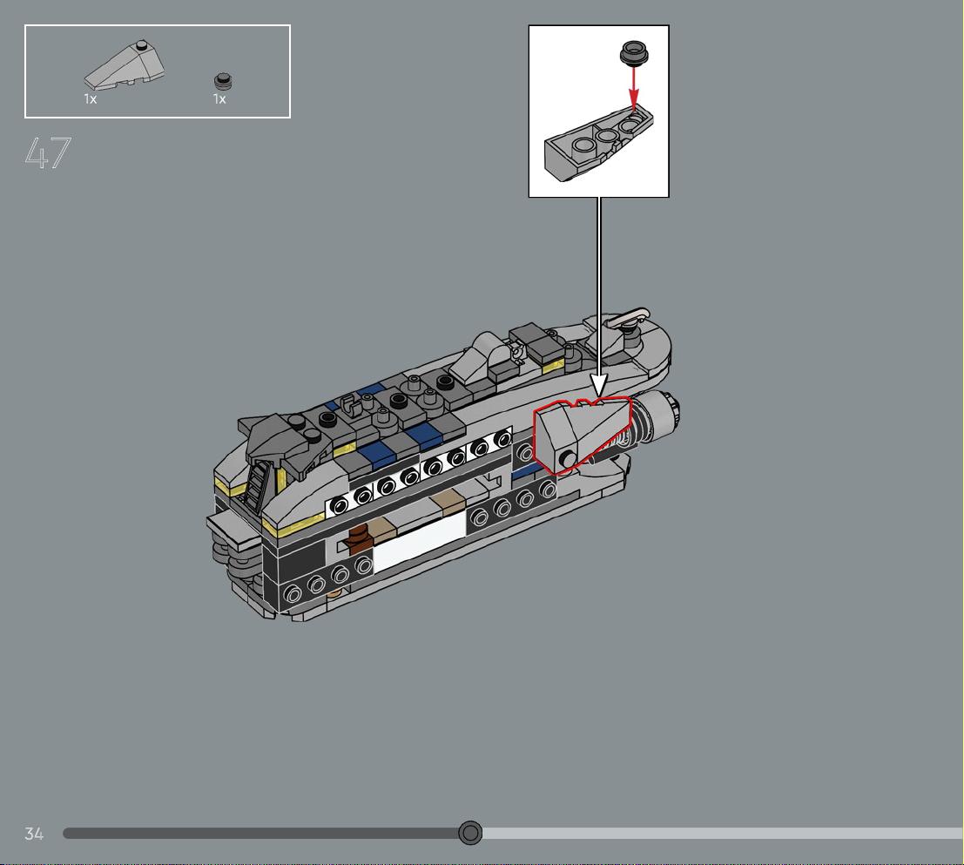Click the step number 47
This screenshot has height=865, width=964.
48,152
